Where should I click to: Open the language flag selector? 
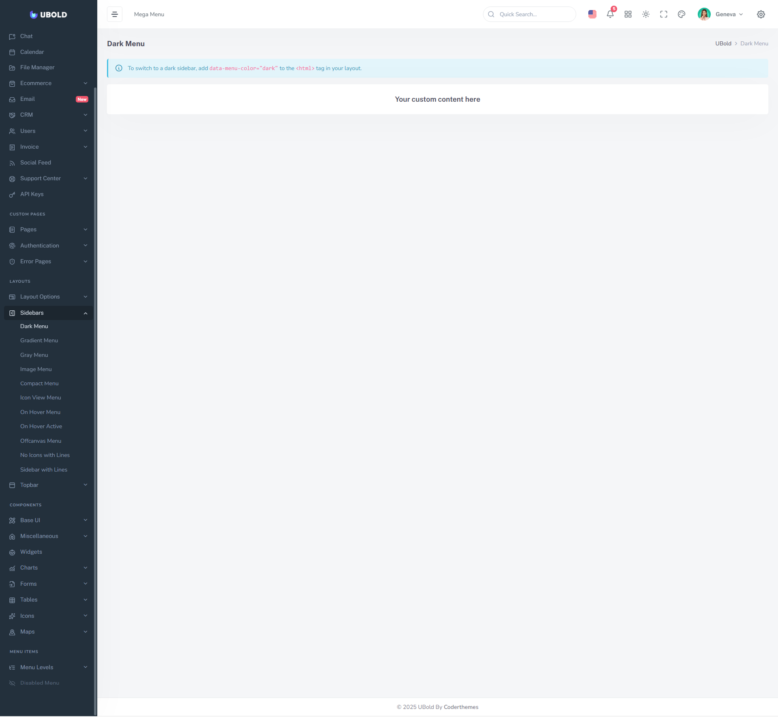click(x=592, y=14)
